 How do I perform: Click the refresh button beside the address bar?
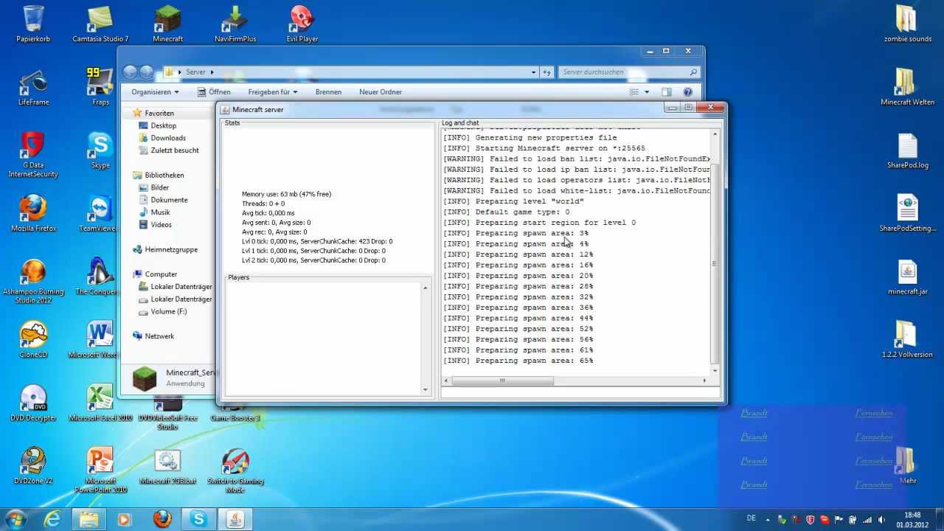547,72
